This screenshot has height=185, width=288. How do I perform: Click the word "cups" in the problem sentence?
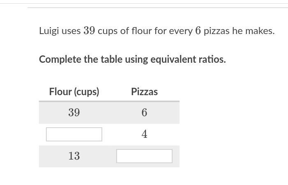108,31
